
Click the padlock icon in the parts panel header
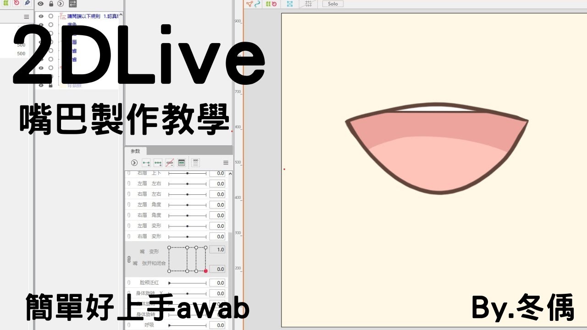pos(51,4)
